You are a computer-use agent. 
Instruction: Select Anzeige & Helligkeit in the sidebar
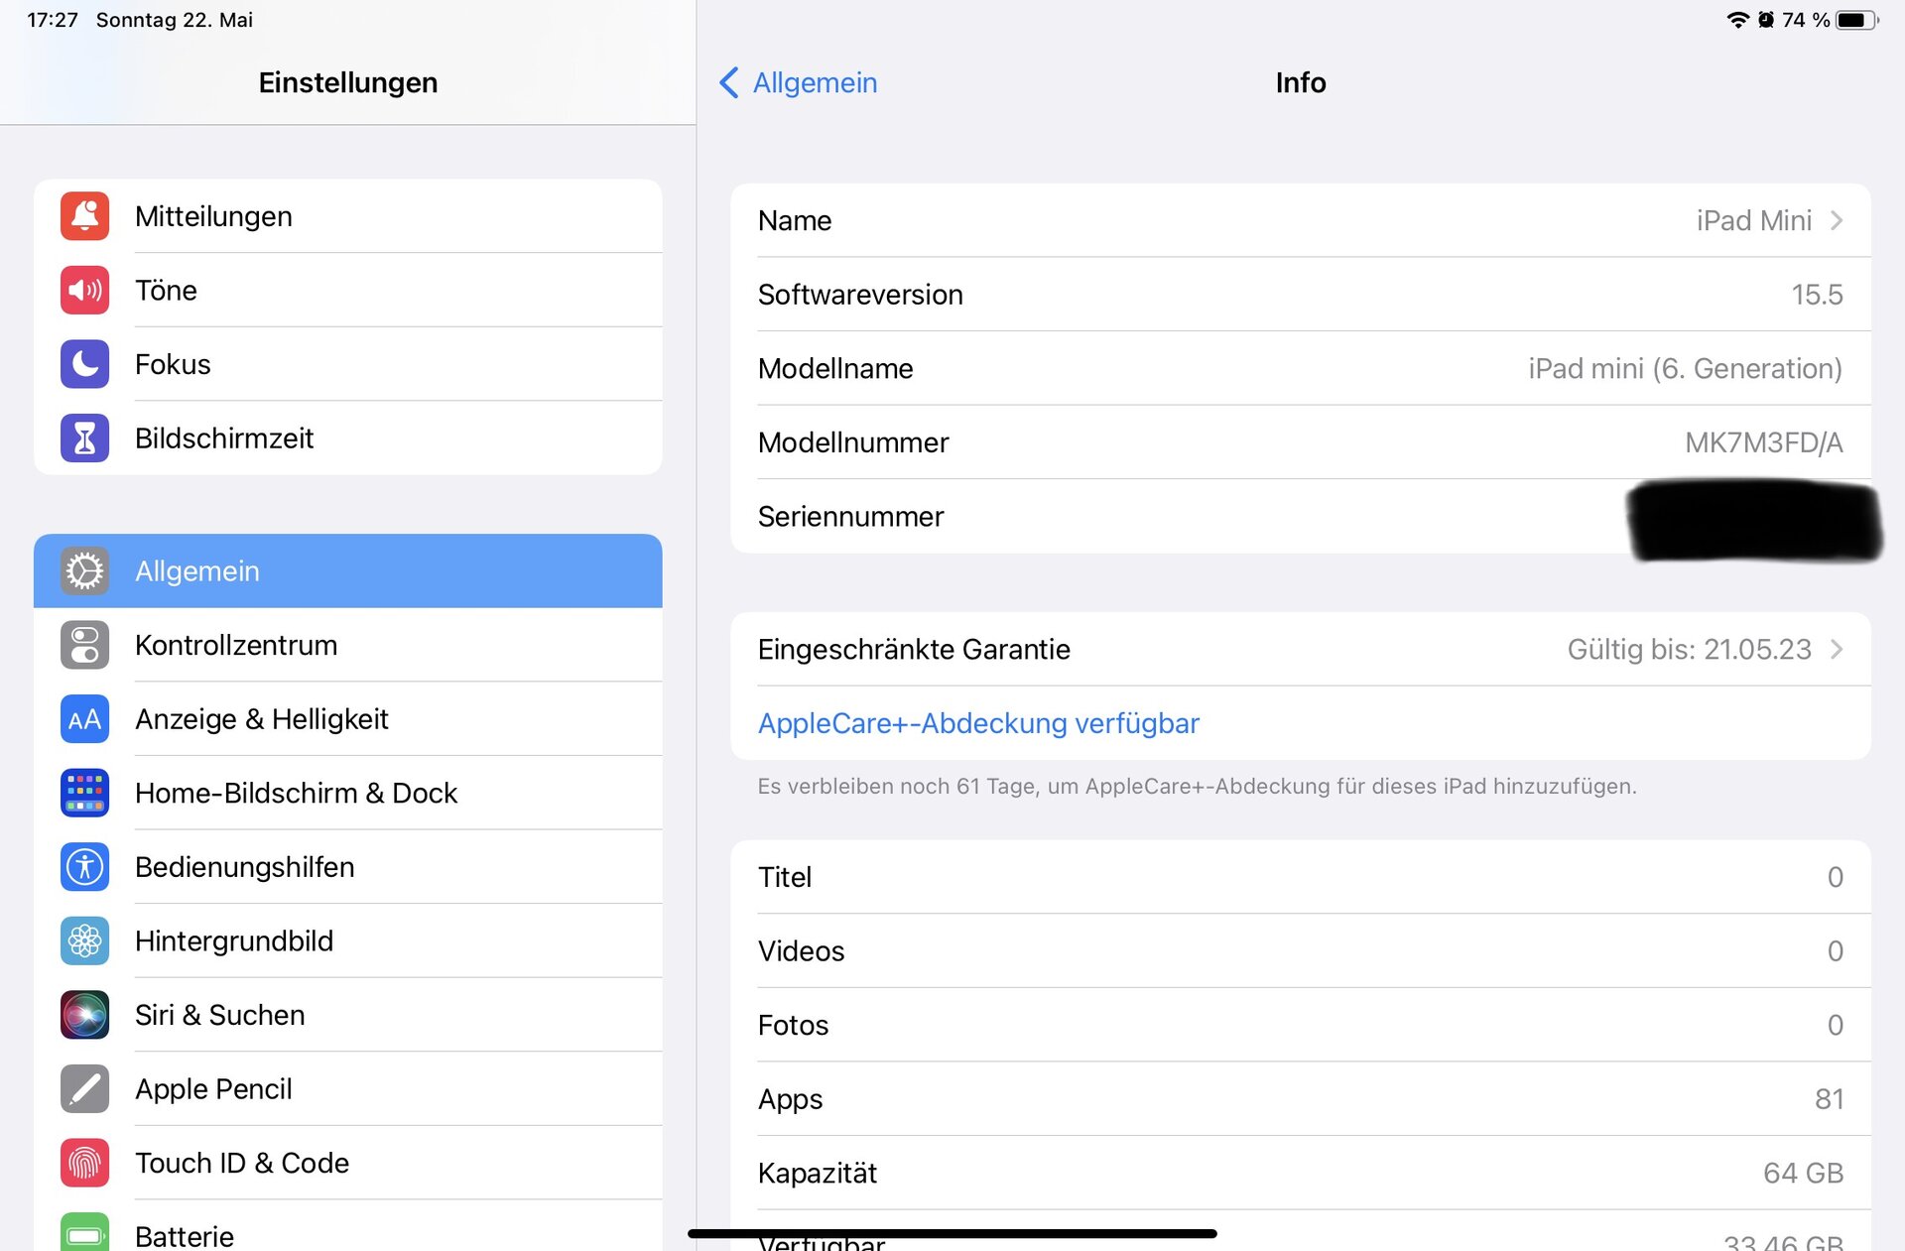(348, 718)
